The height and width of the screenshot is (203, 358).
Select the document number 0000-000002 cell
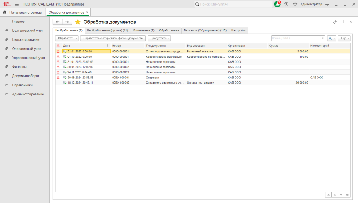click(128, 67)
